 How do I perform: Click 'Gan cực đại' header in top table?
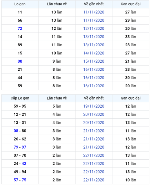(131, 4)
